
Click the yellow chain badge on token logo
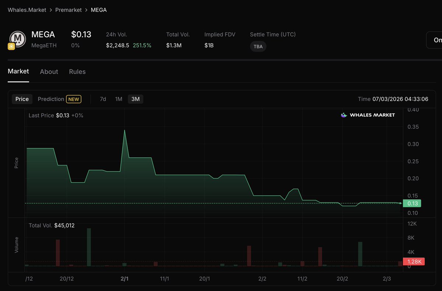click(11, 46)
